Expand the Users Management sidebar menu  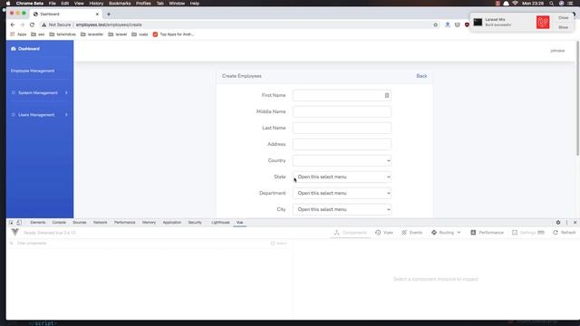(x=40, y=115)
